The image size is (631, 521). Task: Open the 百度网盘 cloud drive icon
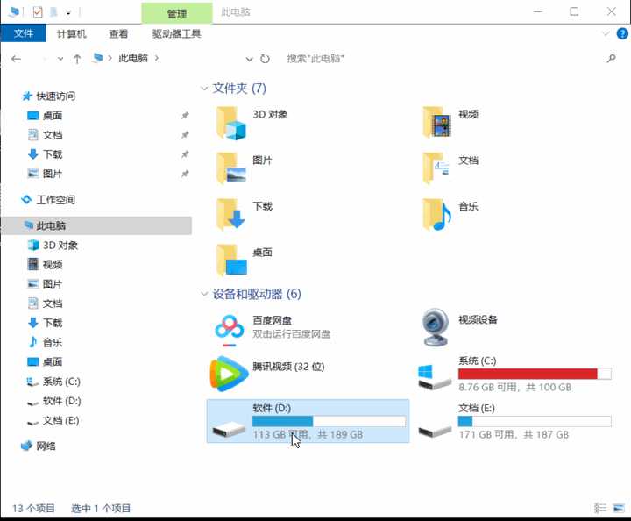coord(229,330)
